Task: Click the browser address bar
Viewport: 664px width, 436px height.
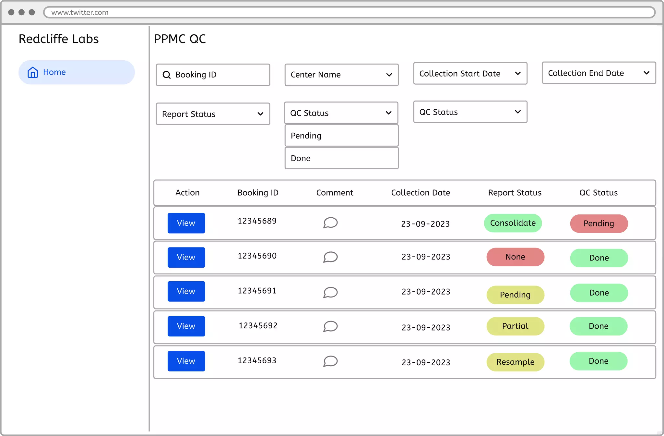Action: coord(349,12)
